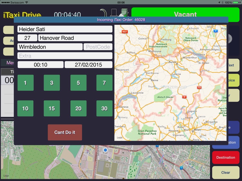Click Geneva on the order map
Image resolution: width=242 pixels, height=181 pixels.
tap(124, 107)
